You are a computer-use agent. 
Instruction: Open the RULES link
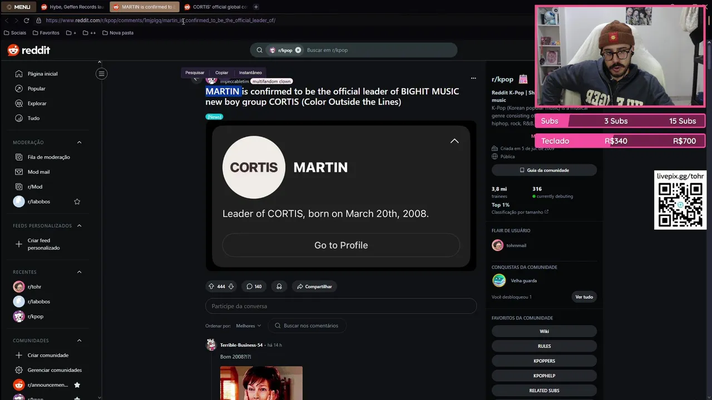point(544,346)
